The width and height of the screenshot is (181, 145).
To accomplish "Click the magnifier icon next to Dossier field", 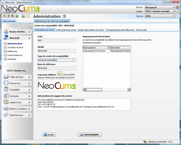I will pyautogui.click(x=177, y=11).
